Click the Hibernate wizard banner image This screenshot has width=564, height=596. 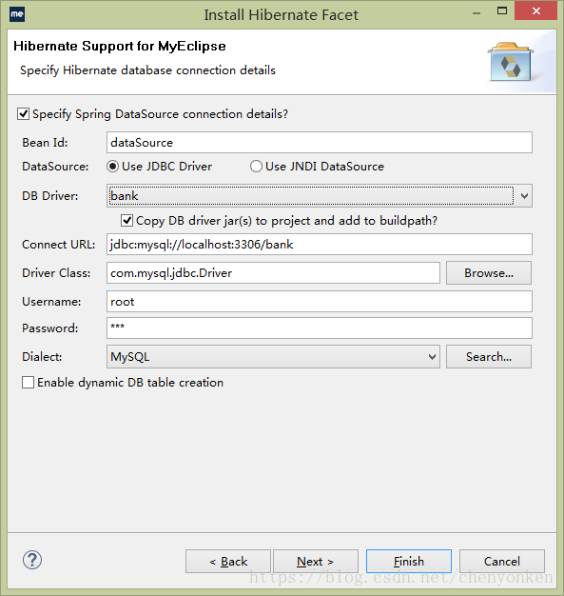tap(511, 62)
